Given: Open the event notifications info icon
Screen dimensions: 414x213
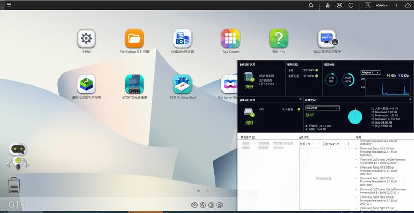Looking at the screenshot, I should 351,5.
